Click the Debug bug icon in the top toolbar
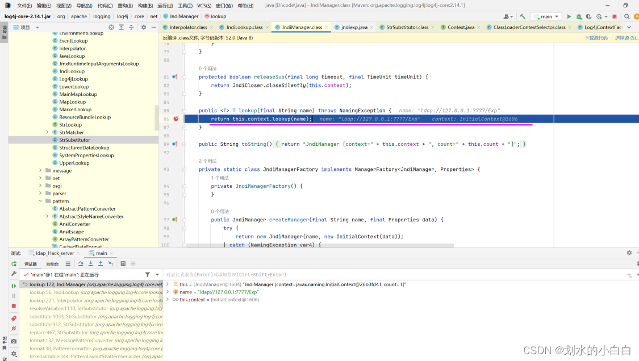The image size is (639, 361). [x=579, y=16]
